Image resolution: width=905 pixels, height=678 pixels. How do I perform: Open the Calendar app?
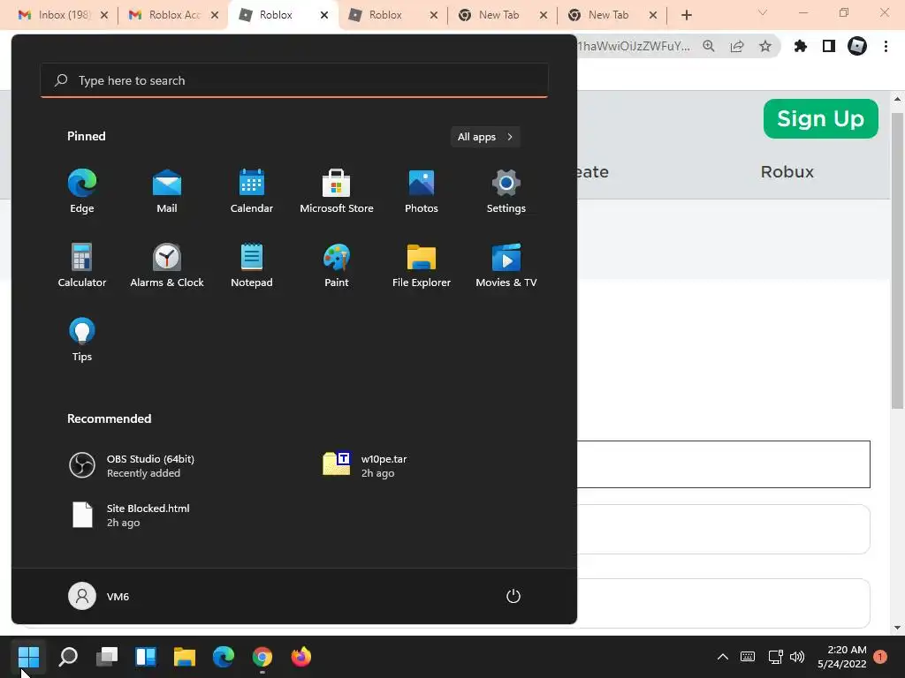pos(252,192)
